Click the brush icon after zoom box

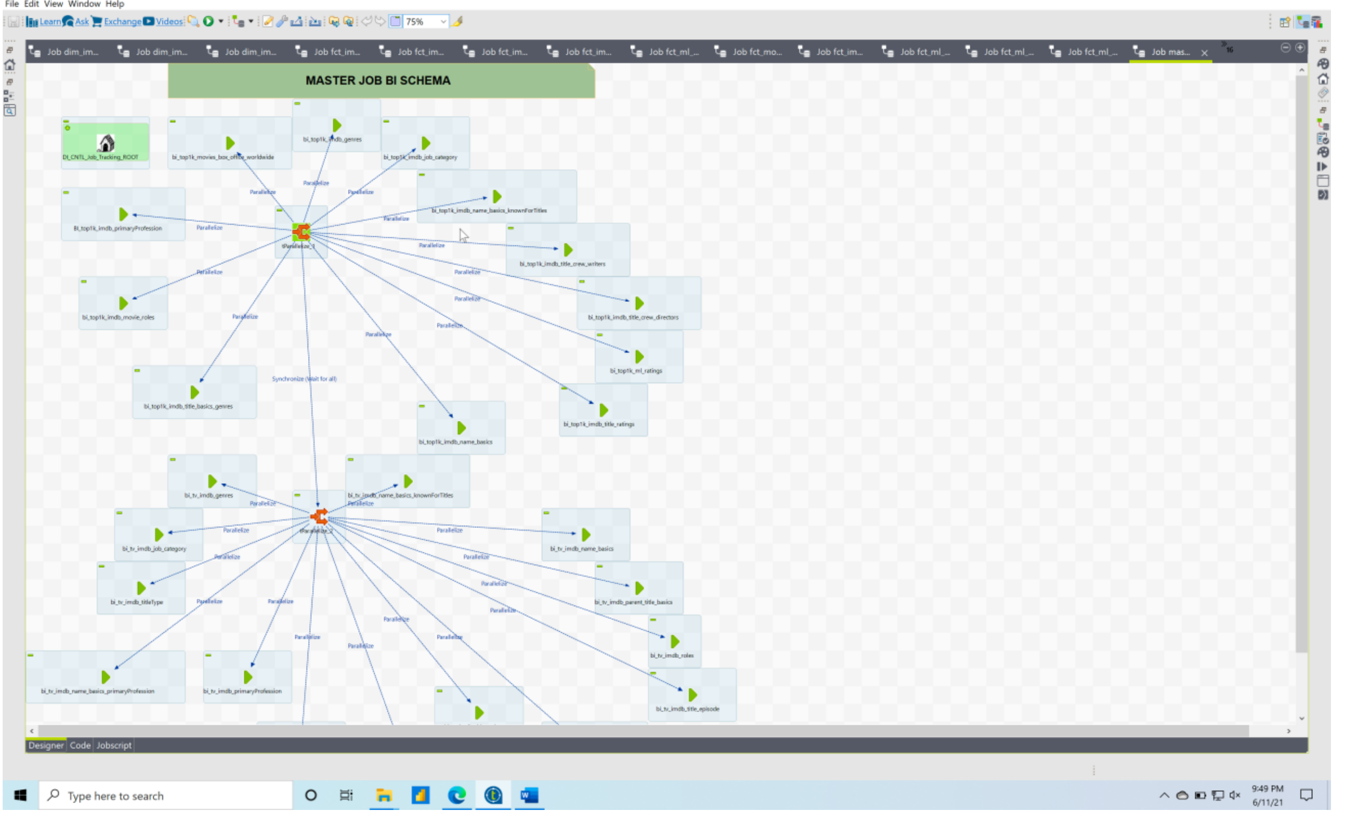[458, 21]
